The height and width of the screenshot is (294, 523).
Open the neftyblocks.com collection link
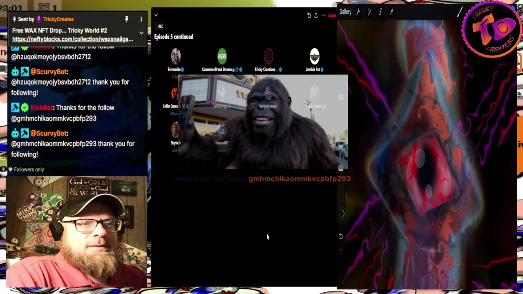click(x=73, y=39)
